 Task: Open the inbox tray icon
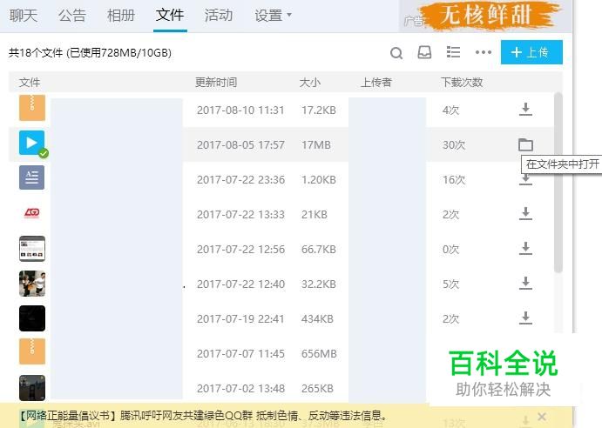click(x=424, y=52)
